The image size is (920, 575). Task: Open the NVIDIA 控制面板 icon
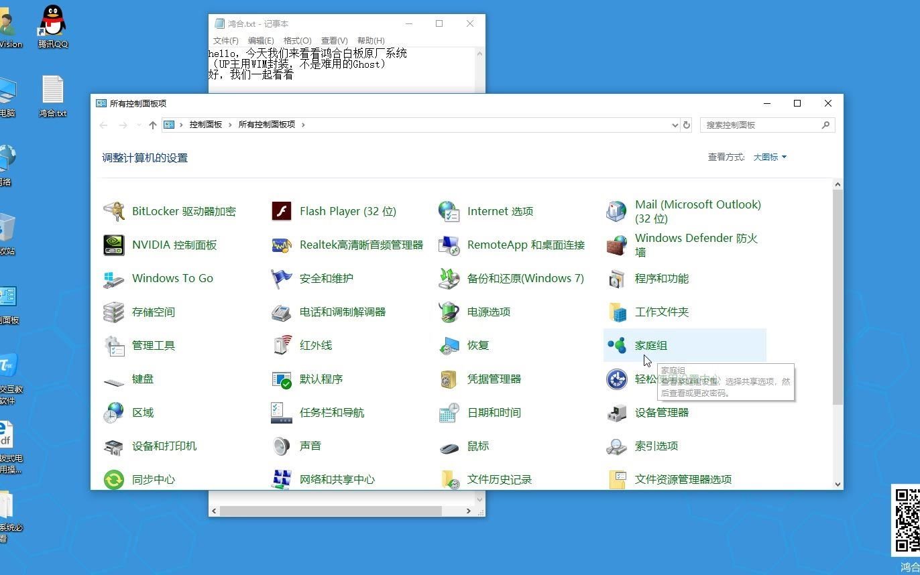click(114, 245)
